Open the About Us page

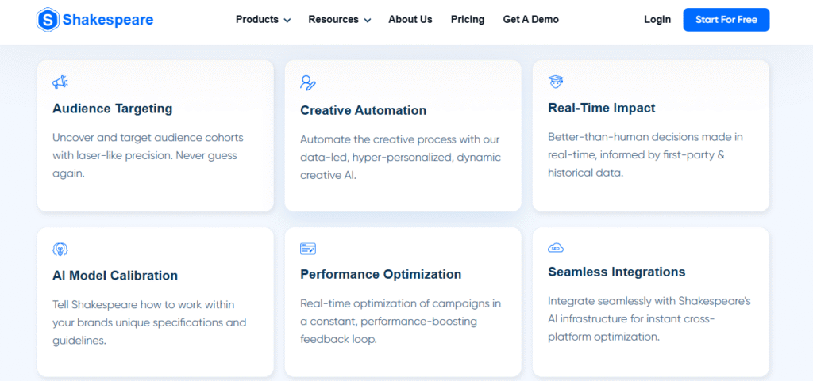[410, 20]
